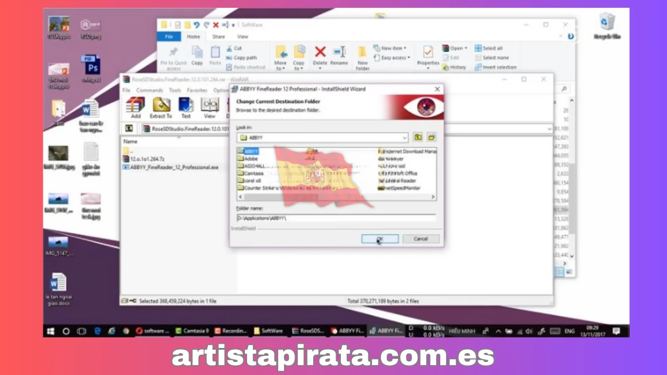This screenshot has width=667, height=375.
Task: Select the ASIO4ALL folder in the list
Action: pyautogui.click(x=251, y=166)
